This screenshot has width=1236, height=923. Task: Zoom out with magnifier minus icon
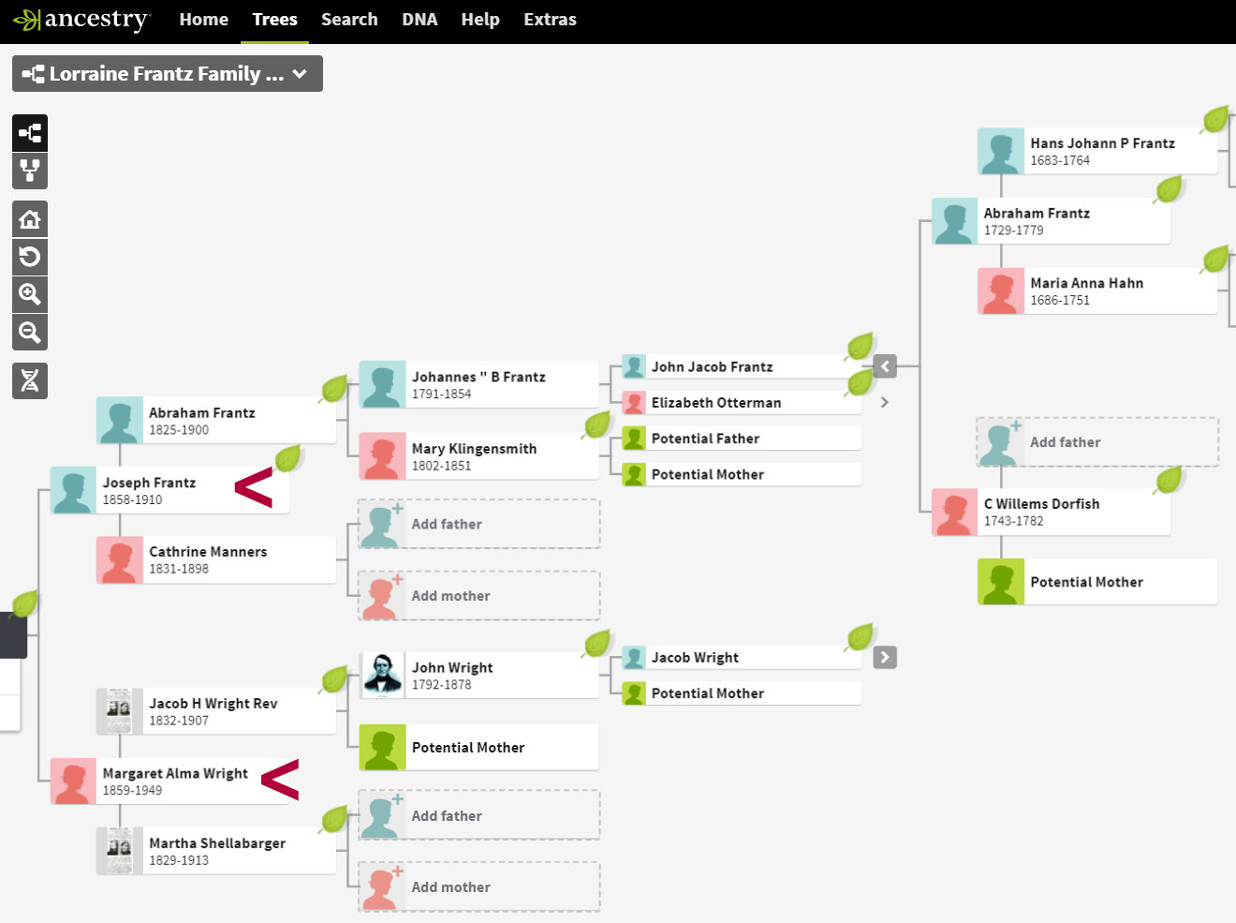pyautogui.click(x=30, y=333)
